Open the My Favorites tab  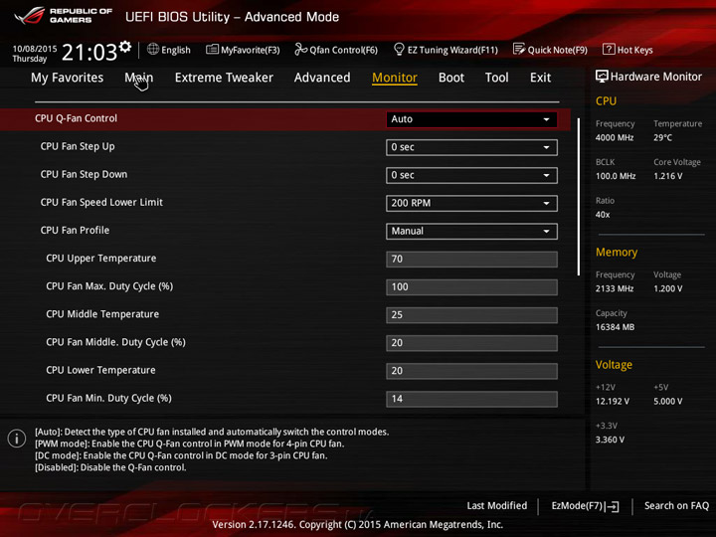[68, 78]
